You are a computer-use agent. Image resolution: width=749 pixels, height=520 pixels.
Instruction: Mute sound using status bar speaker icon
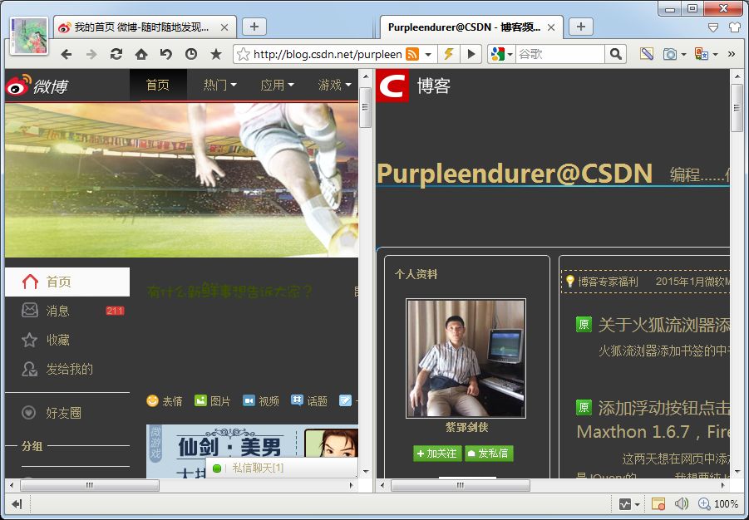[x=682, y=503]
